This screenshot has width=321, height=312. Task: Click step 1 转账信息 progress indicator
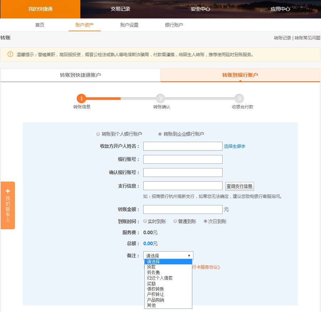click(81, 98)
